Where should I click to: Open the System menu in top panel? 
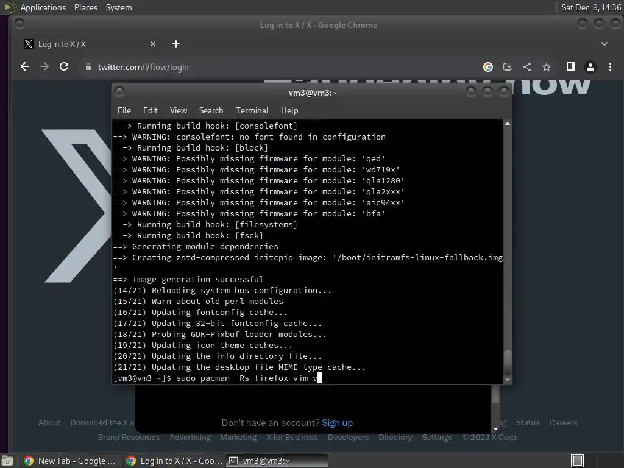pos(119,7)
